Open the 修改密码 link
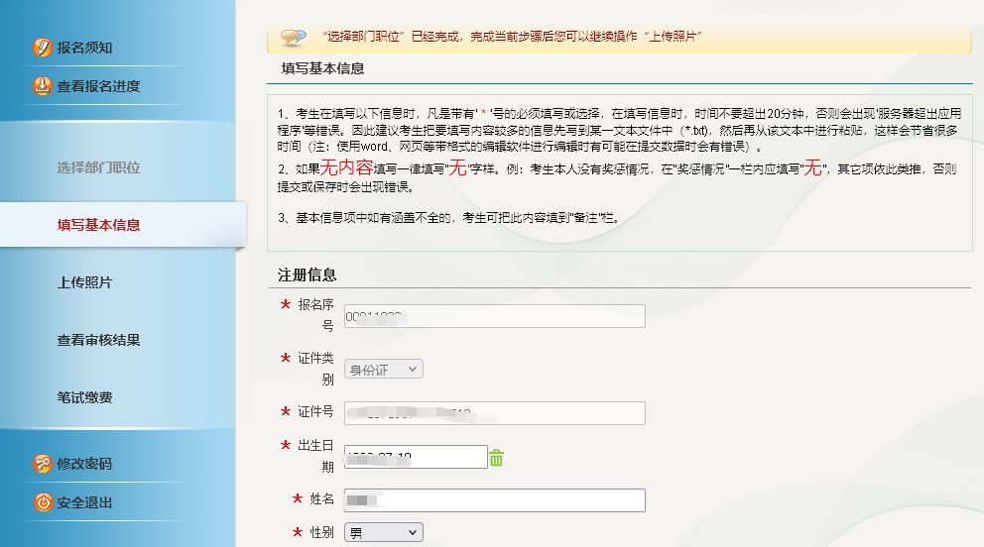 [84, 465]
